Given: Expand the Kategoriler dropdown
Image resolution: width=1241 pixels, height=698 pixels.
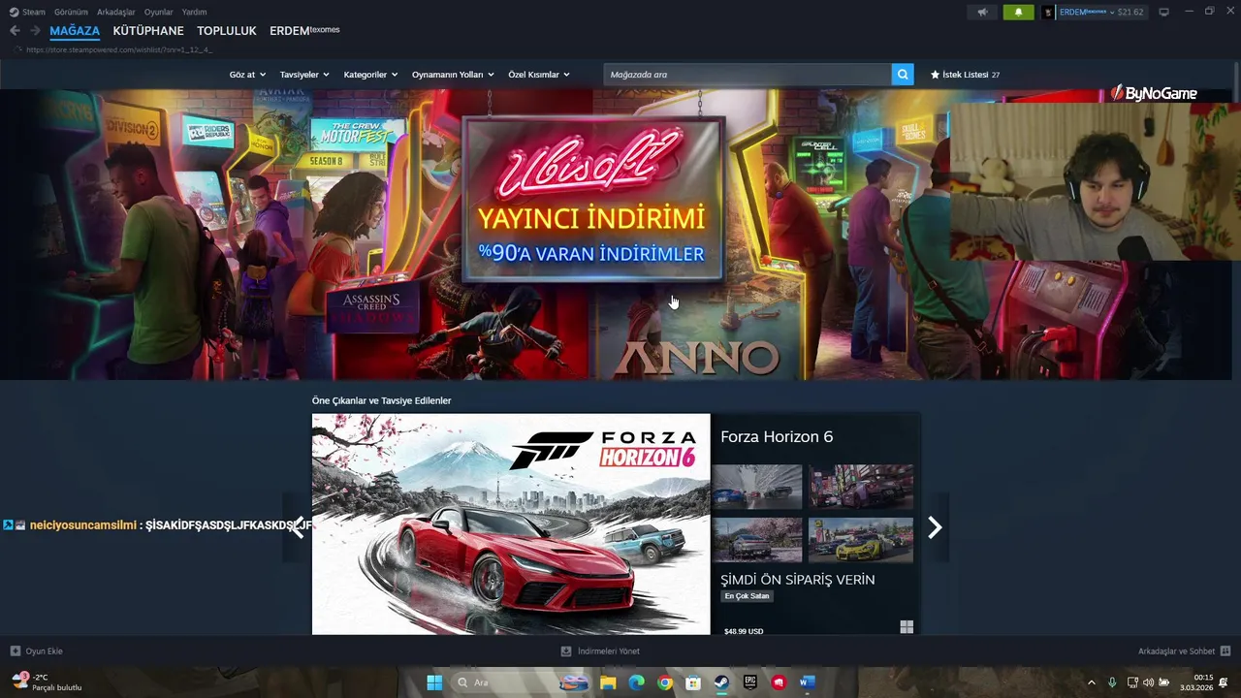Looking at the screenshot, I should 370,75.
